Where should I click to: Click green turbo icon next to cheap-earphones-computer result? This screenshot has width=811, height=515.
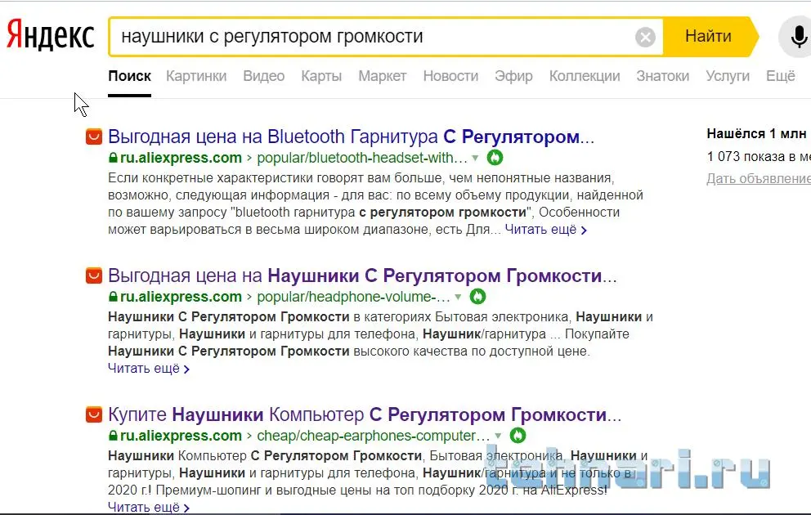point(518,436)
